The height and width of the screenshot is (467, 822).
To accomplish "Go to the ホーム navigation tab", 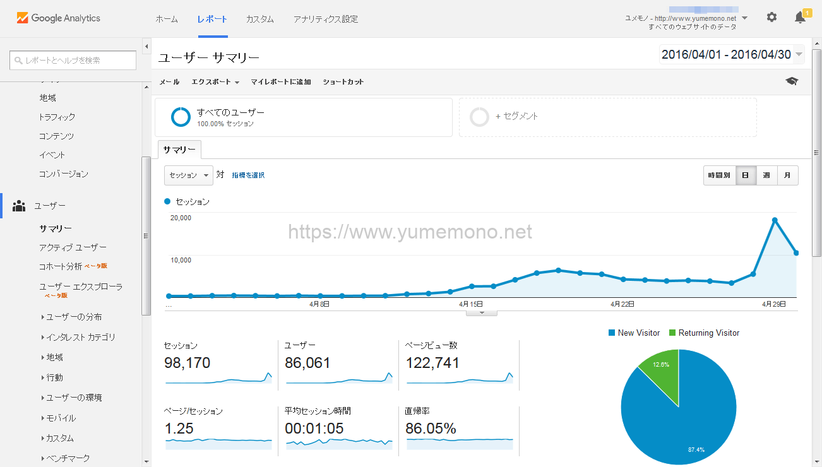I will pos(167,19).
